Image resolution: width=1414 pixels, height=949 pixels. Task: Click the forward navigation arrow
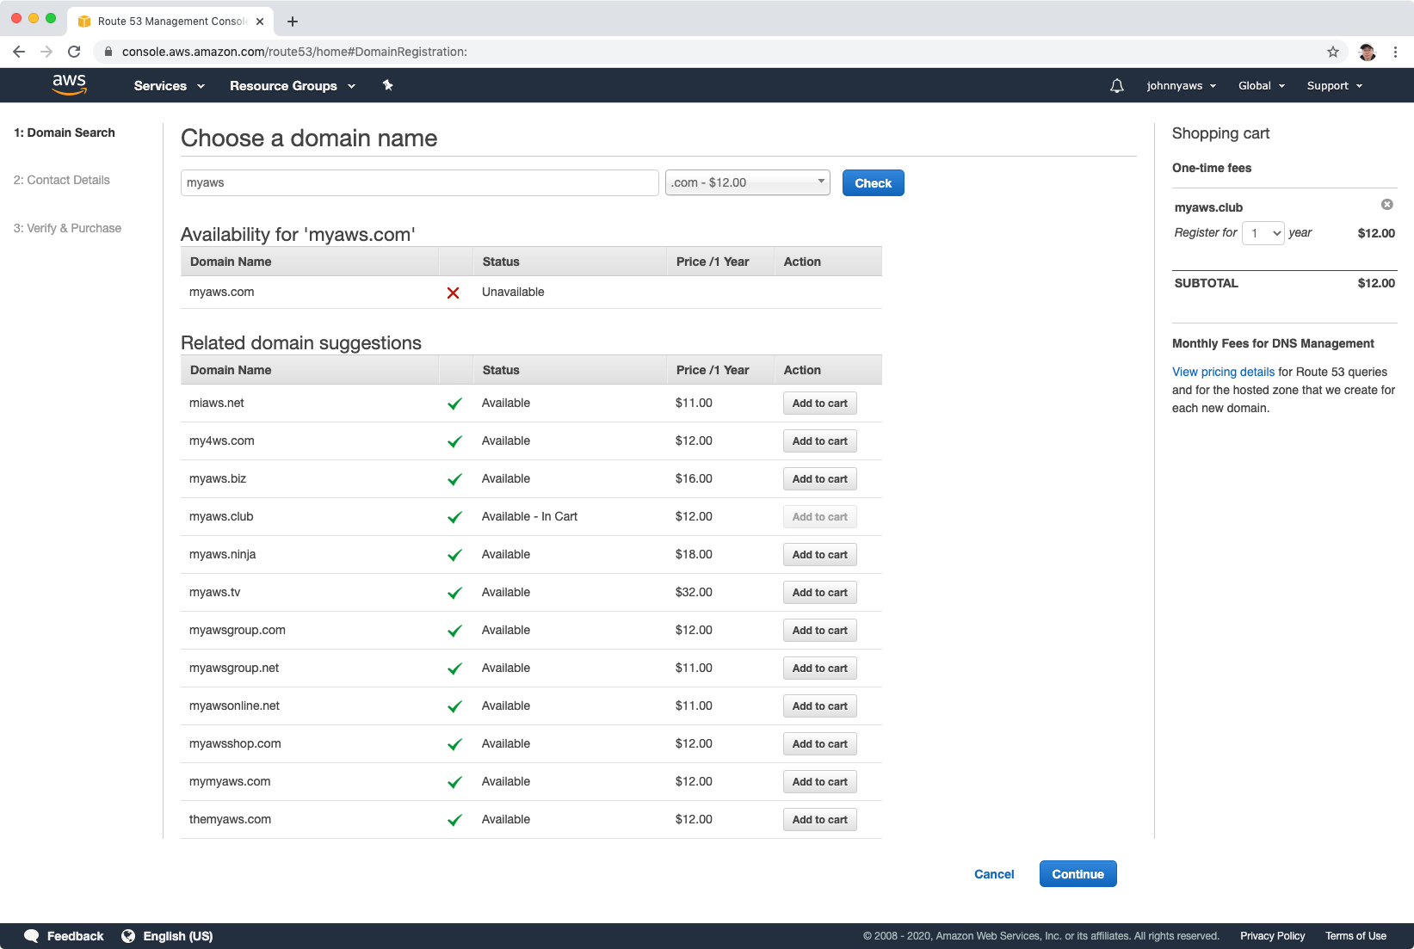click(x=46, y=52)
